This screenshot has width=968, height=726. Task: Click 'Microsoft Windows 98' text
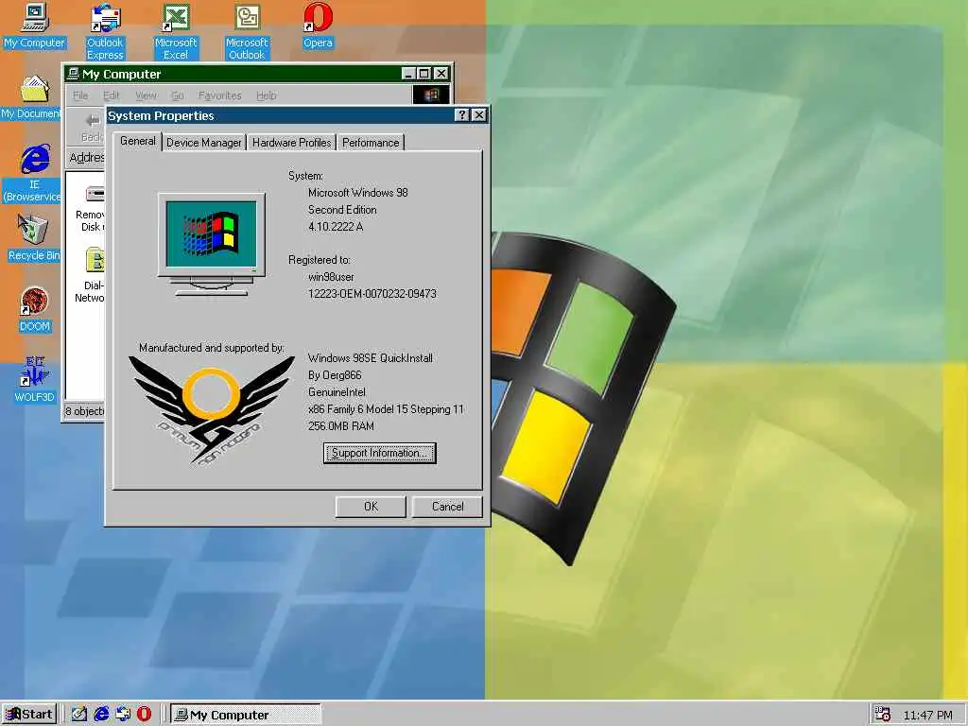coord(358,193)
